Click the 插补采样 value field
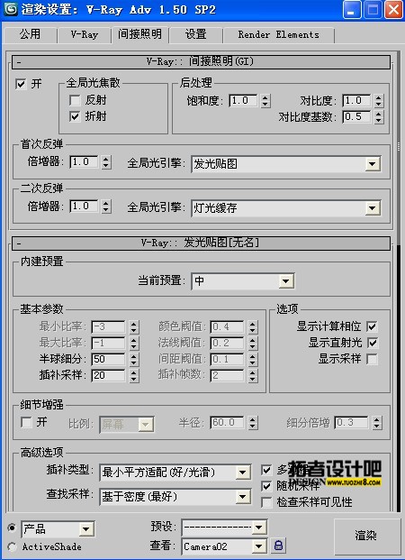Screen dimensions: 405x560 click(x=108, y=375)
